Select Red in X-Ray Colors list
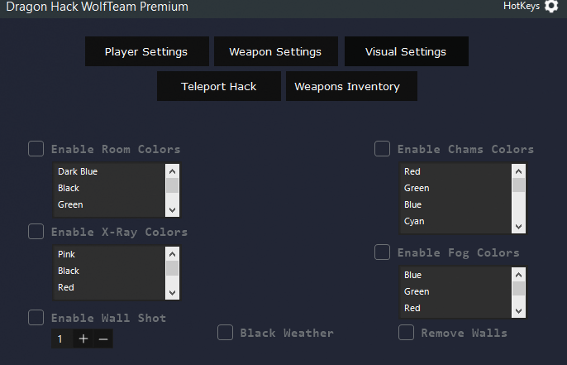This screenshot has width=567, height=365. pyautogui.click(x=109, y=287)
